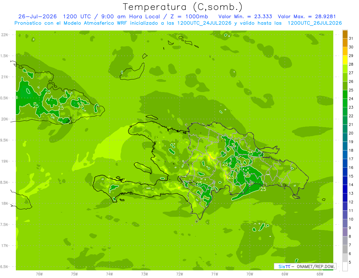The image size is (359, 278).
Task: Click the colorbar label '5'
Action: [350, 262]
